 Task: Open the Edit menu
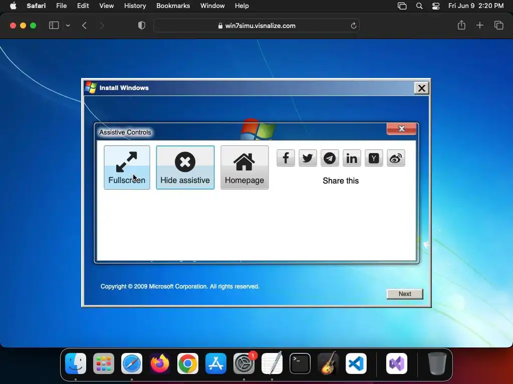[83, 6]
